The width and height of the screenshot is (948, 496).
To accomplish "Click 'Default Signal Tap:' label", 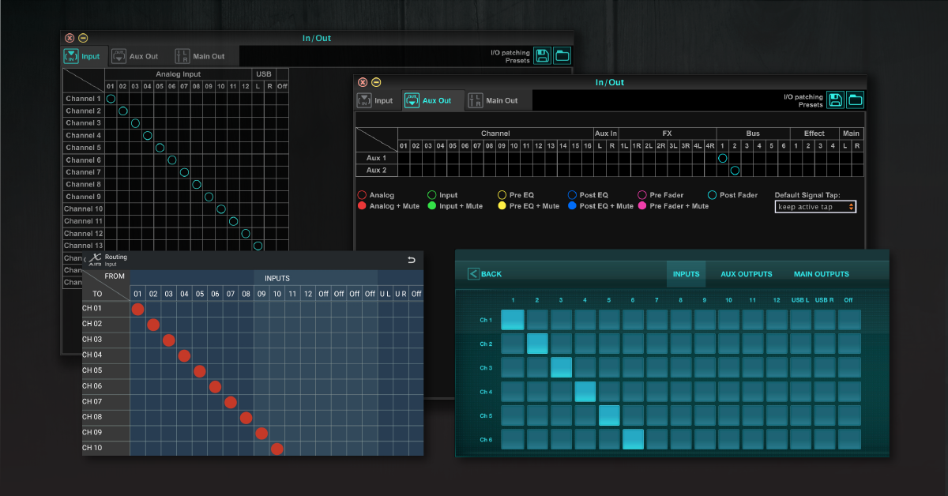I will (807, 195).
